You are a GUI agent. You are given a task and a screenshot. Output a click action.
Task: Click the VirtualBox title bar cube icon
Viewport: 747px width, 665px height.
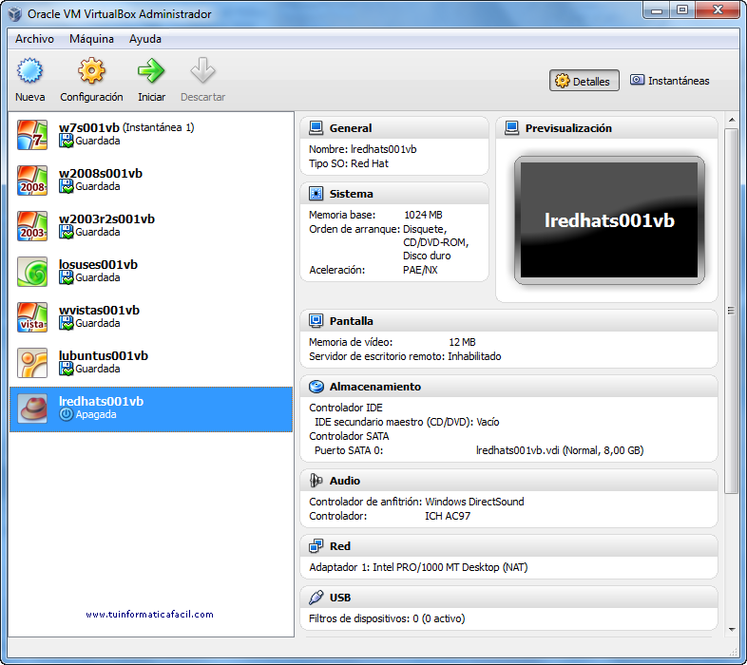point(15,14)
